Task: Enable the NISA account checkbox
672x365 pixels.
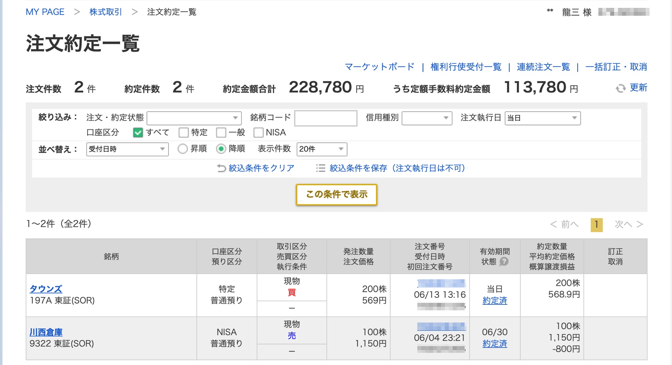Action: pos(258,133)
